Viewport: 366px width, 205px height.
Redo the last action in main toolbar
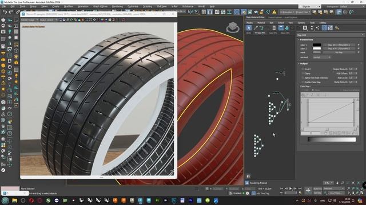[11, 12]
